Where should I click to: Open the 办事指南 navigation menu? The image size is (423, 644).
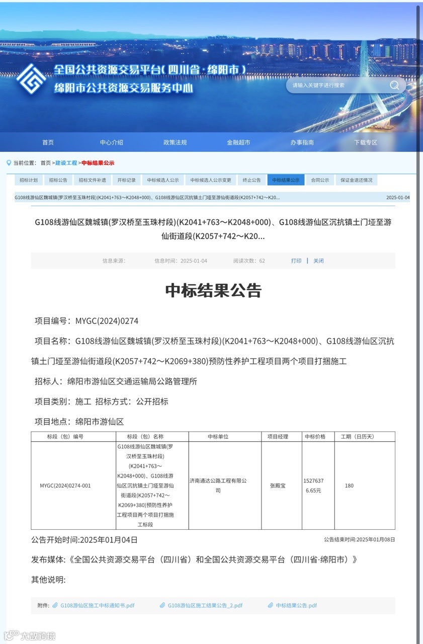302,142
